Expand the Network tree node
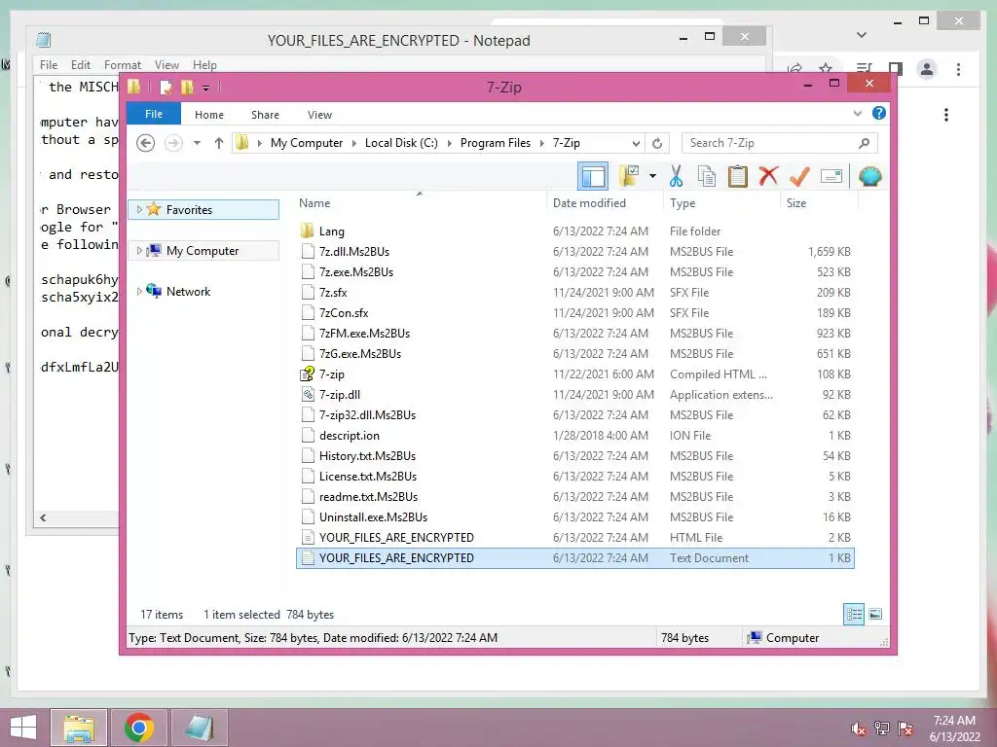This screenshot has height=747, width=997. click(139, 291)
